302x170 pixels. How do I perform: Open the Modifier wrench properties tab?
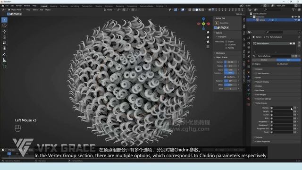(249, 76)
